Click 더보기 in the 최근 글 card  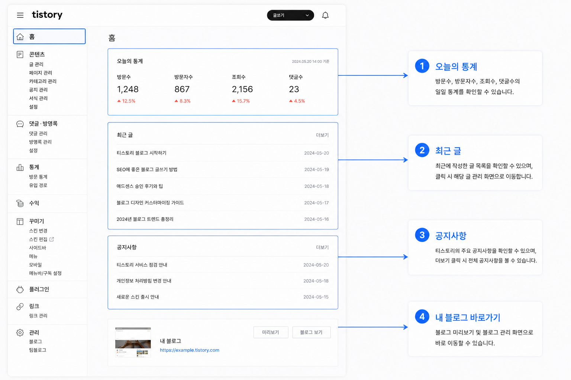click(x=322, y=135)
